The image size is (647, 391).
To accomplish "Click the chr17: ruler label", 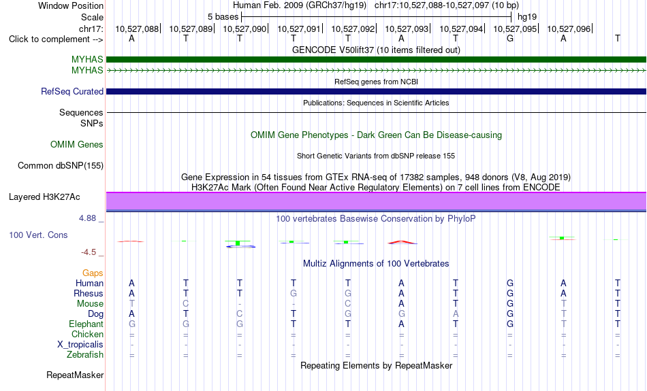I will point(91,29).
